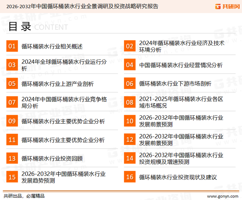Click the orange 10 number box

click(x=130, y=121)
